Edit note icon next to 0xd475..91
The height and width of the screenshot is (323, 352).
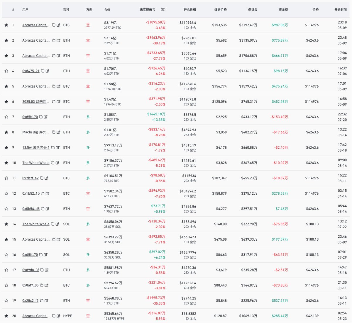pyautogui.click(x=47, y=71)
